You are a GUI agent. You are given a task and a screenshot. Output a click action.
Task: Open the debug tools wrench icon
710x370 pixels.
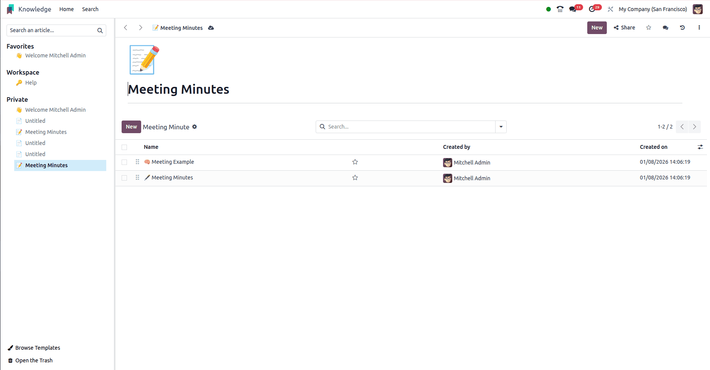point(610,9)
